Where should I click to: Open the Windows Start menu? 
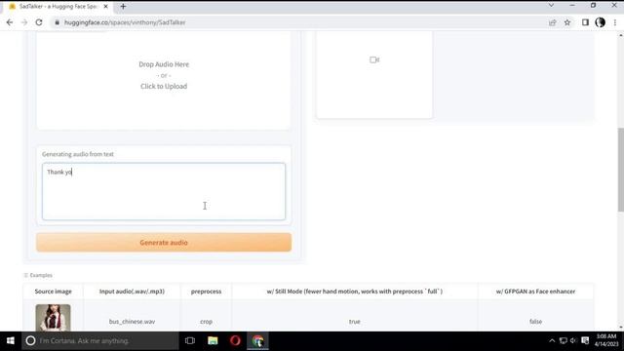(11, 341)
